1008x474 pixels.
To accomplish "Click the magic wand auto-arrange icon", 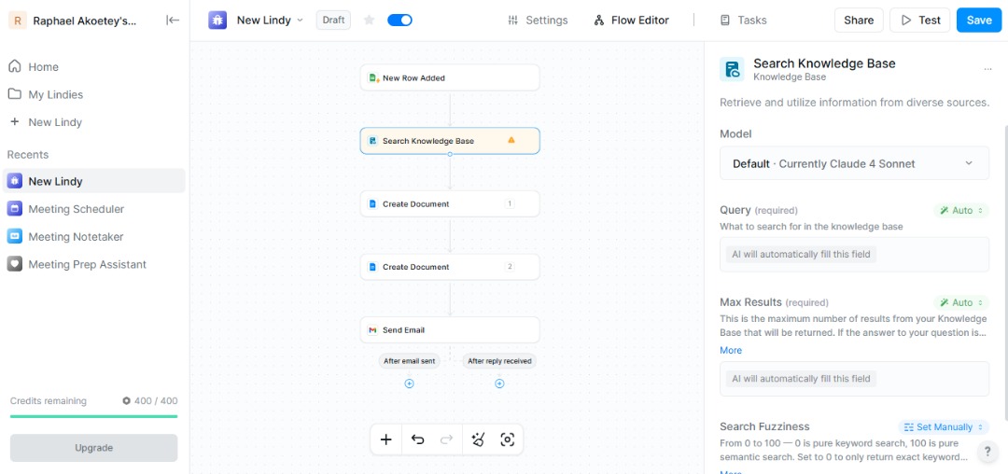I will coord(478,439).
